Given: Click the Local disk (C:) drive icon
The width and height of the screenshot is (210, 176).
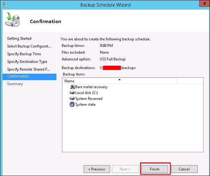Looking at the screenshot, I should pos(72,93).
